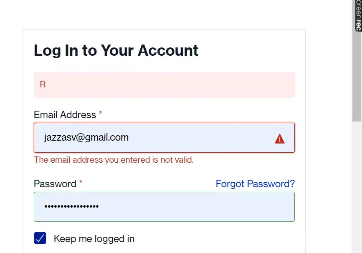Click the Log In to Your Account heading
Viewport: 362px width, 253px height.
click(116, 50)
